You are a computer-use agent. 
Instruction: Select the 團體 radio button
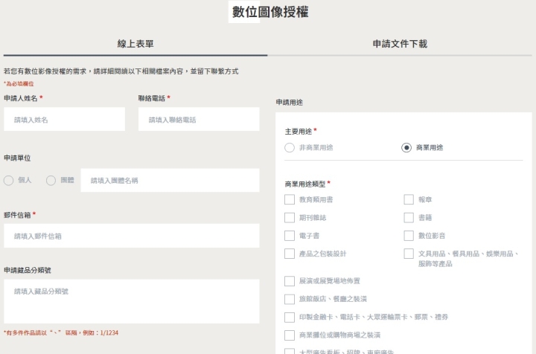[51, 180]
